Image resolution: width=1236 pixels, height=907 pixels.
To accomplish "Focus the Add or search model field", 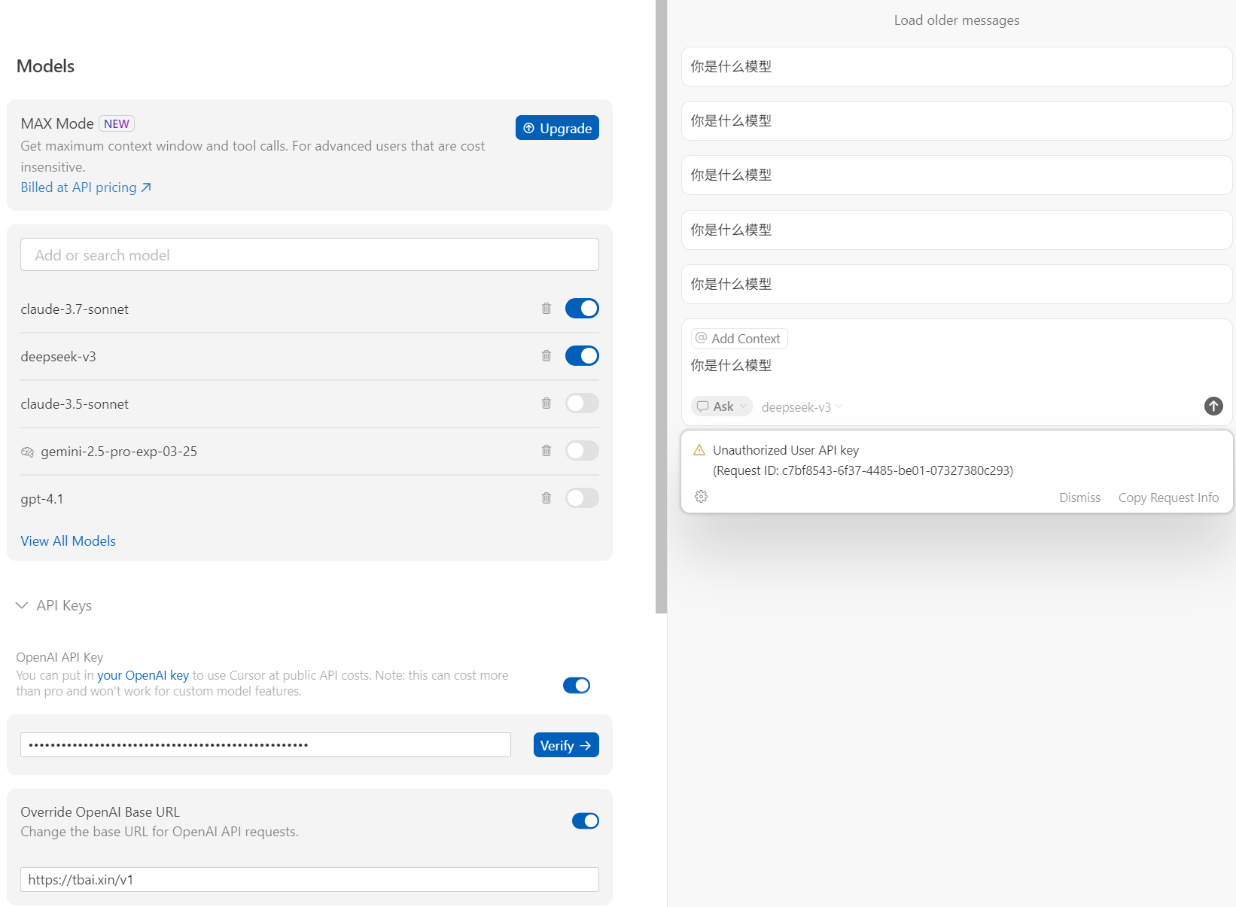I will (x=309, y=255).
